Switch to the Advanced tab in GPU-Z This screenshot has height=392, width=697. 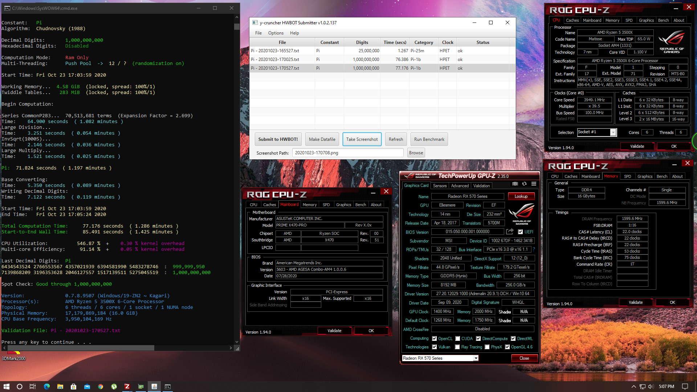[460, 186]
